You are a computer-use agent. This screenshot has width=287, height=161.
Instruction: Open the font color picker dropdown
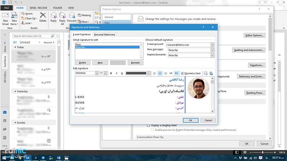point(148,73)
